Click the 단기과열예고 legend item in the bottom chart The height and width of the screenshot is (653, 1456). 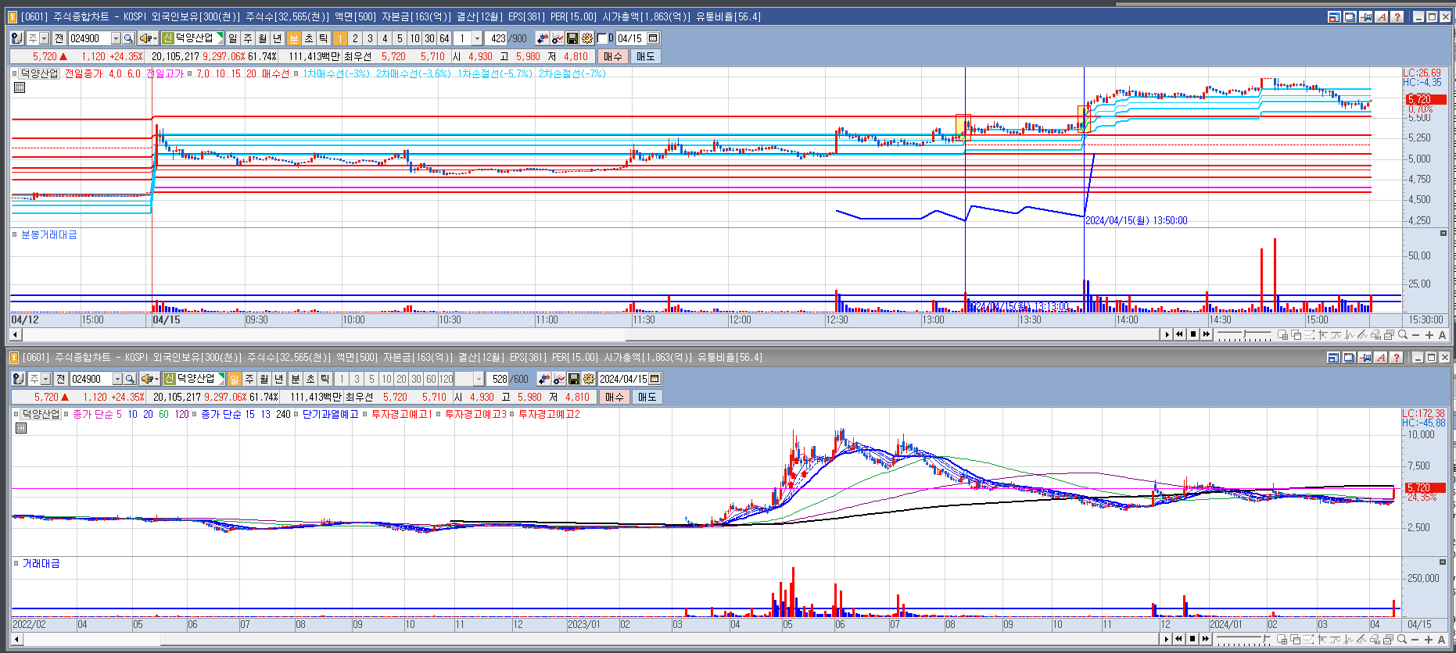point(330,414)
